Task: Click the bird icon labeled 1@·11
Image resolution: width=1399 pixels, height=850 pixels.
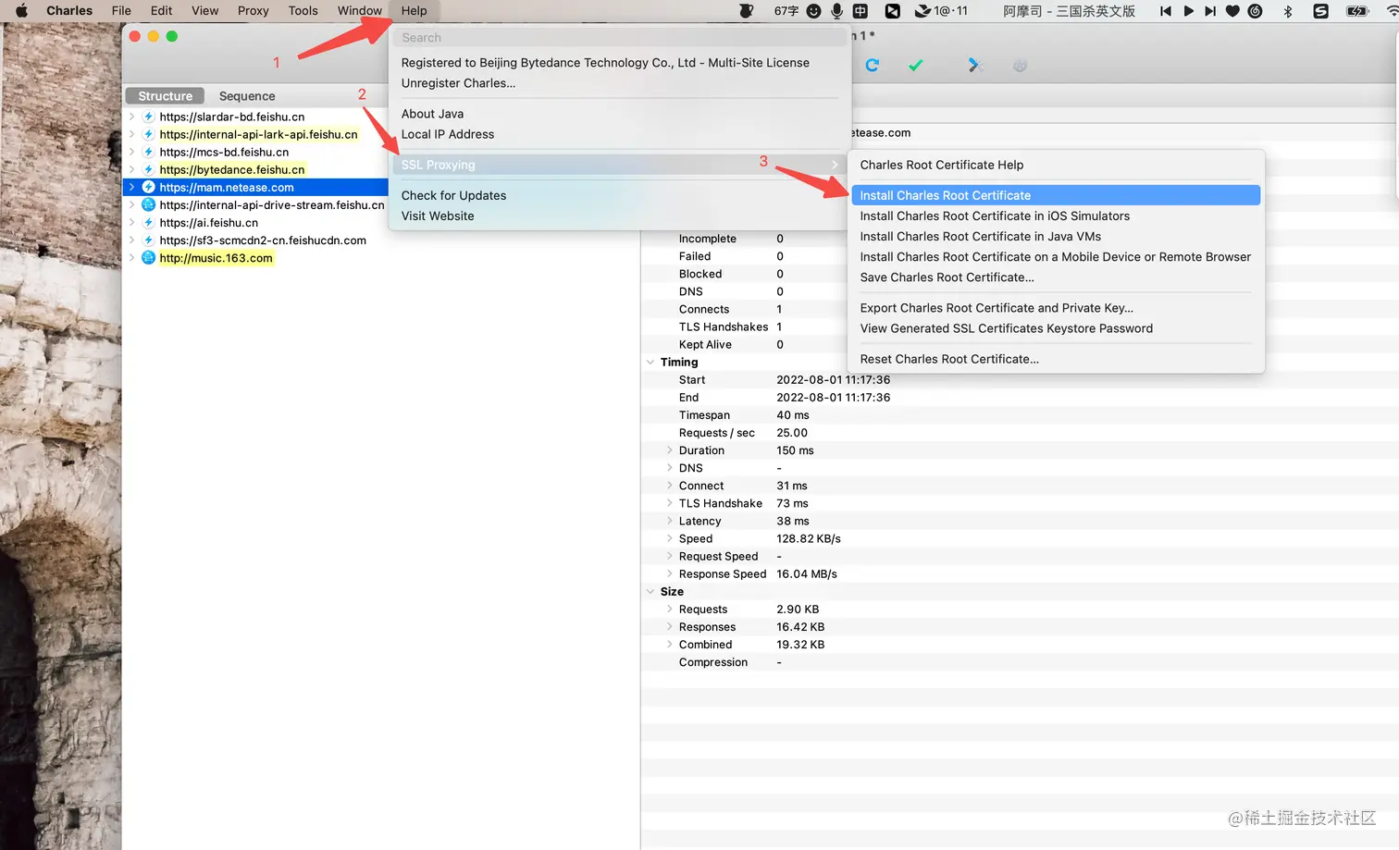Action: [x=941, y=11]
